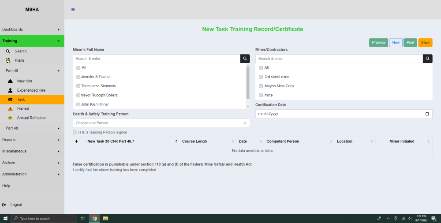Image resolution: width=441 pixels, height=223 pixels.
Task: Open the Choose one Person dropdown
Action: (x=161, y=123)
